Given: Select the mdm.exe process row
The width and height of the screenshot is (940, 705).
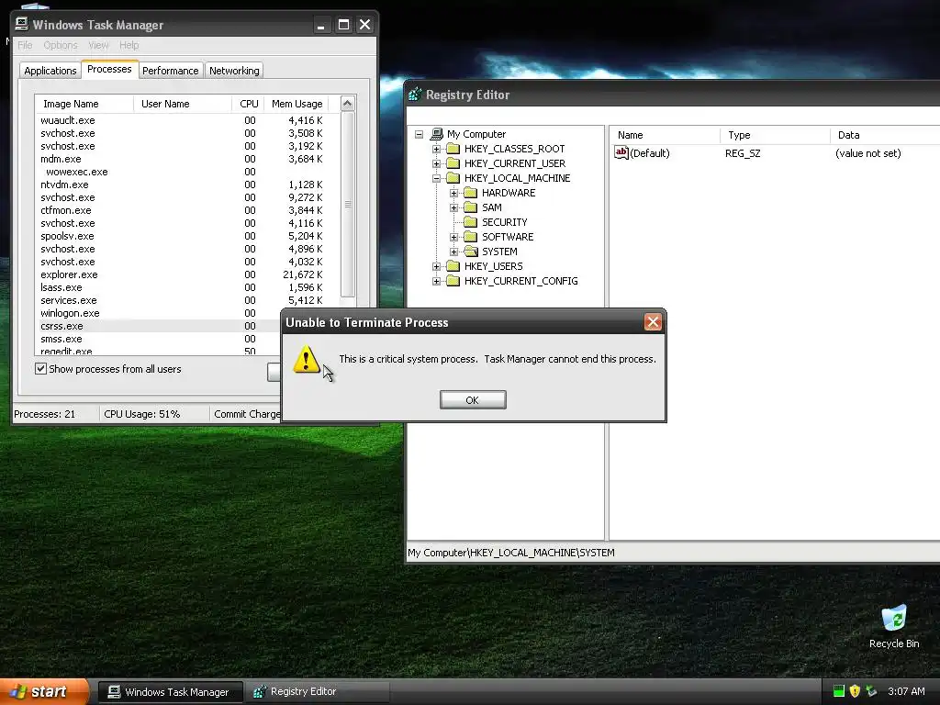Looking at the screenshot, I should tap(187, 159).
